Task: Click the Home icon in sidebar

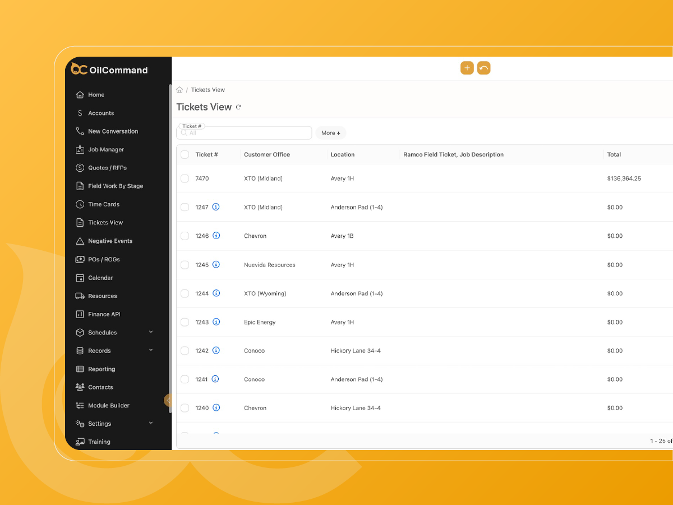Action: 80,95
